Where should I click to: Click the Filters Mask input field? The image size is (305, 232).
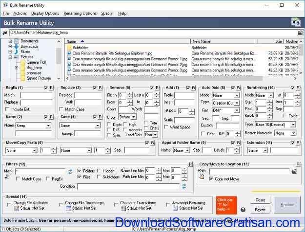41,171
